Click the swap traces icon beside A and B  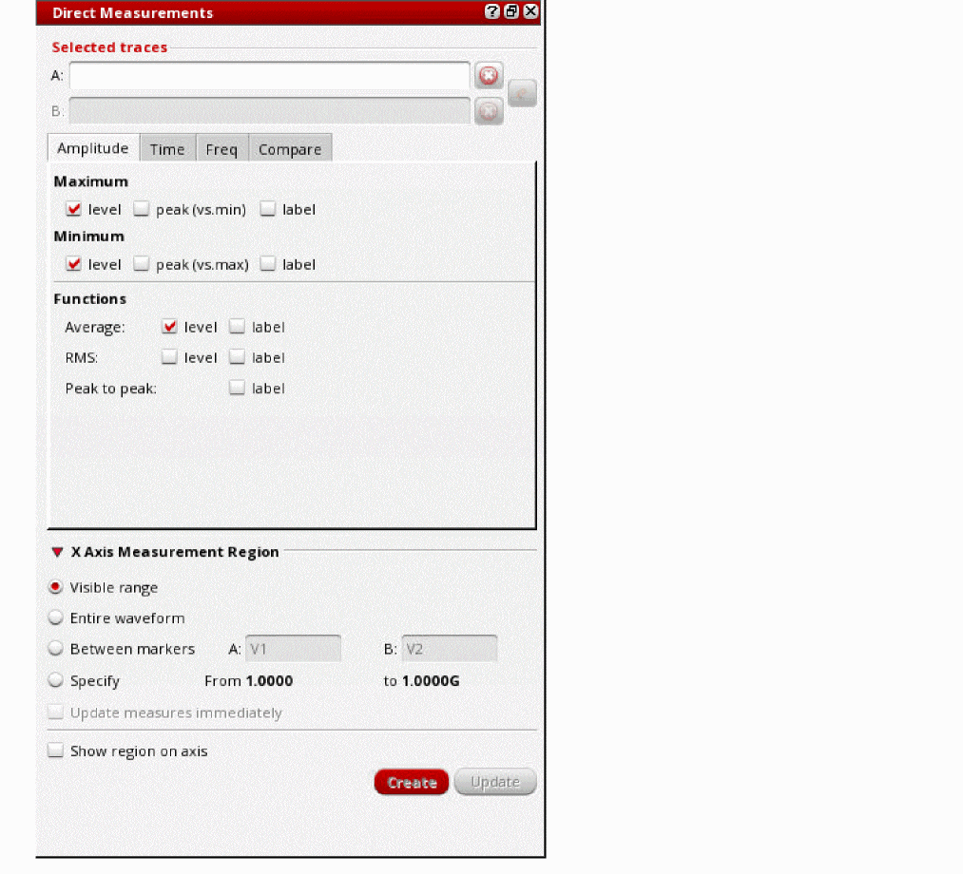(522, 93)
